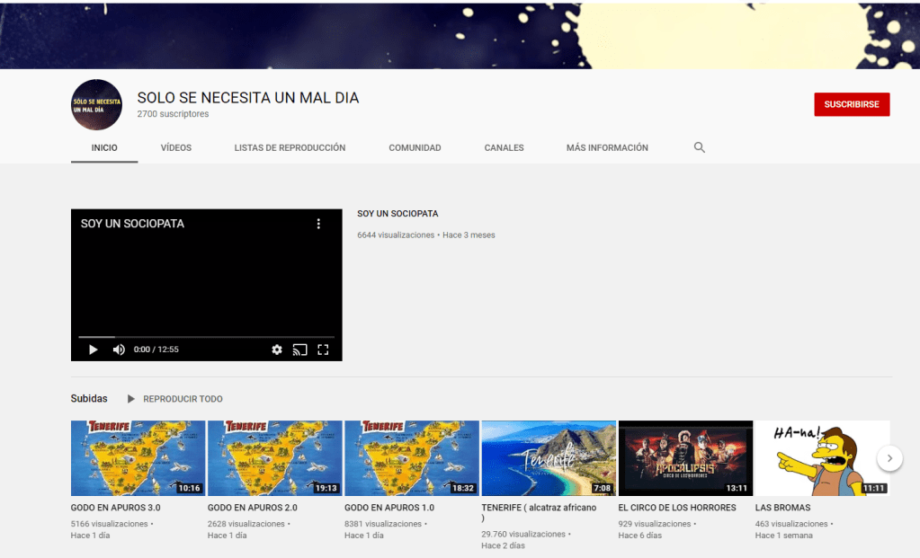Click the channel avatar image
The width and height of the screenshot is (920, 558).
click(96, 105)
